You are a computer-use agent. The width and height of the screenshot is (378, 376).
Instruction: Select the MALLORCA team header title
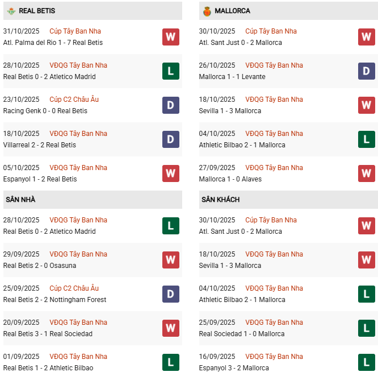click(x=232, y=11)
